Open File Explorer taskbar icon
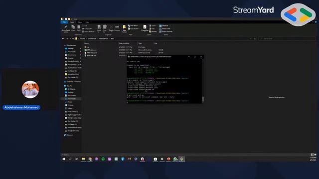The height and width of the screenshot is (179, 319). (83, 159)
